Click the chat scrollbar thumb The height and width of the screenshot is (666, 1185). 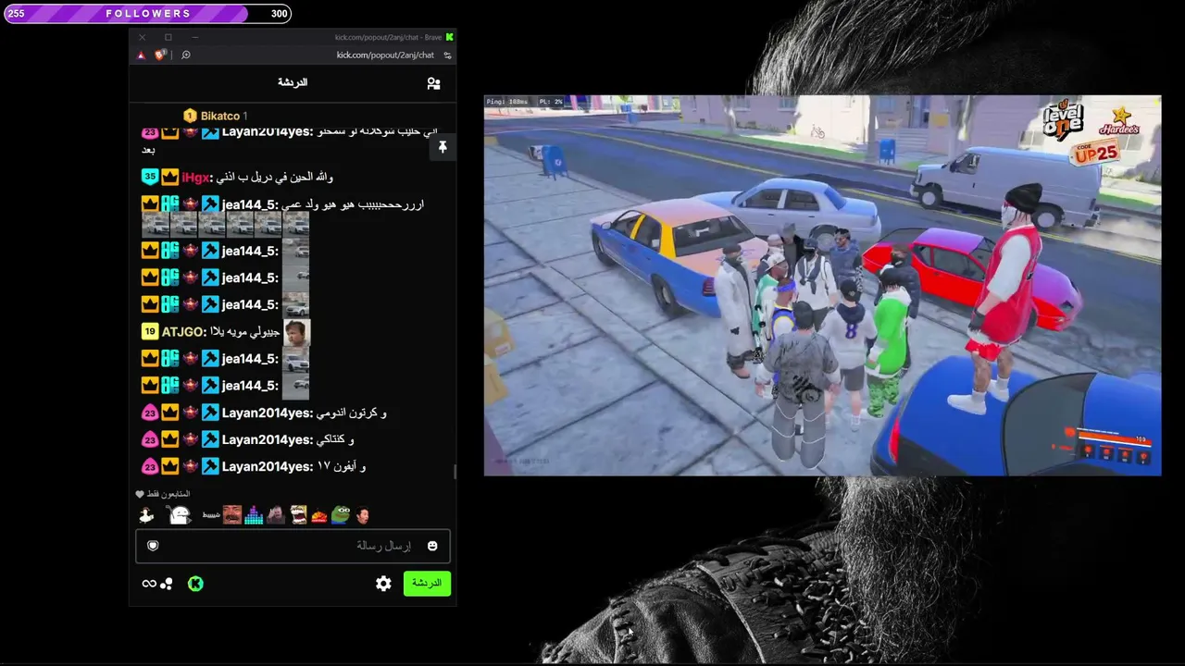point(454,472)
